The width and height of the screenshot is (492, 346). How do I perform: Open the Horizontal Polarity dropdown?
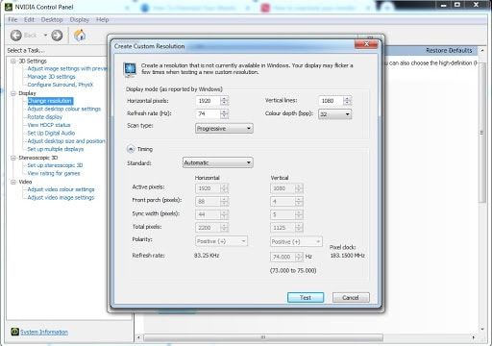(x=221, y=241)
